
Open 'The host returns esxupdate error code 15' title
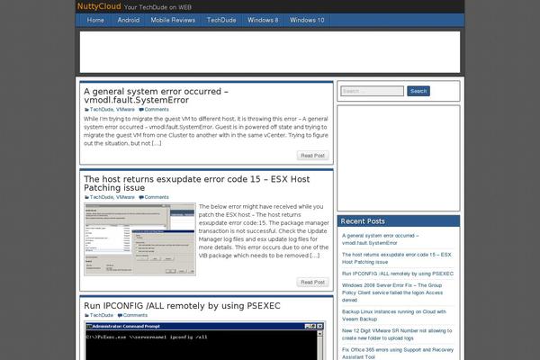pyautogui.click(x=196, y=184)
